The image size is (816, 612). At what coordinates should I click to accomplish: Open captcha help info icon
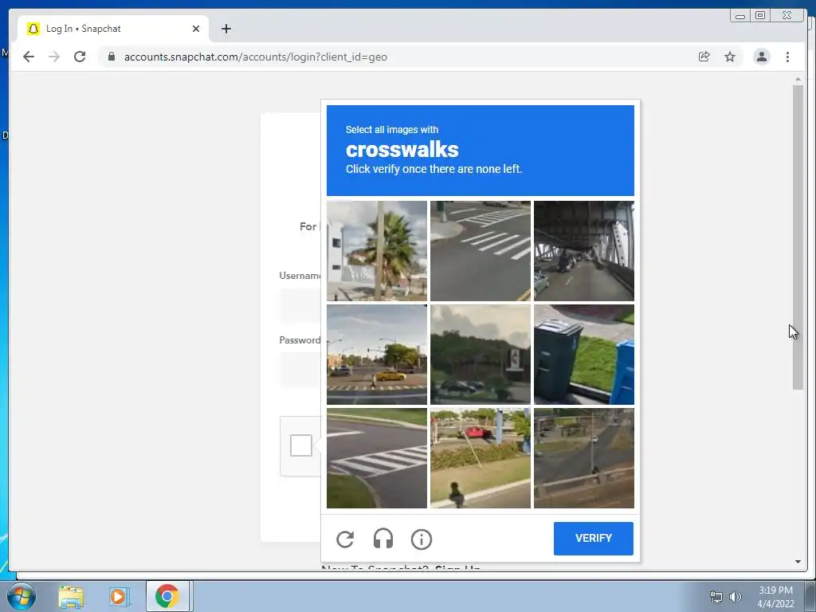pos(421,539)
